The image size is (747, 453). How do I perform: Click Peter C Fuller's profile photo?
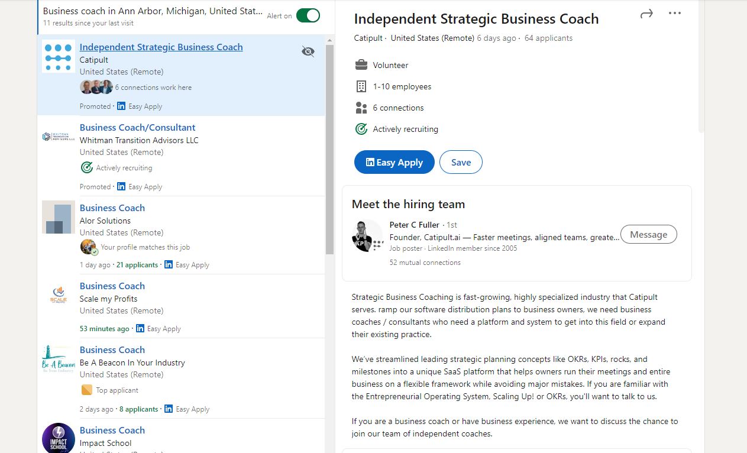point(367,235)
